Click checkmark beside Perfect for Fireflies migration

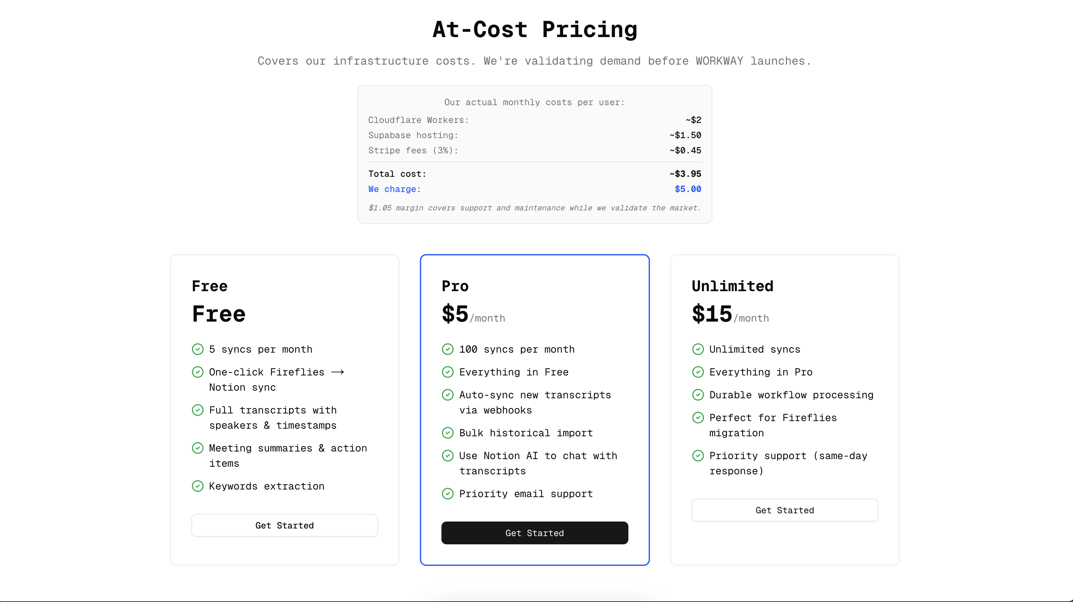point(698,418)
